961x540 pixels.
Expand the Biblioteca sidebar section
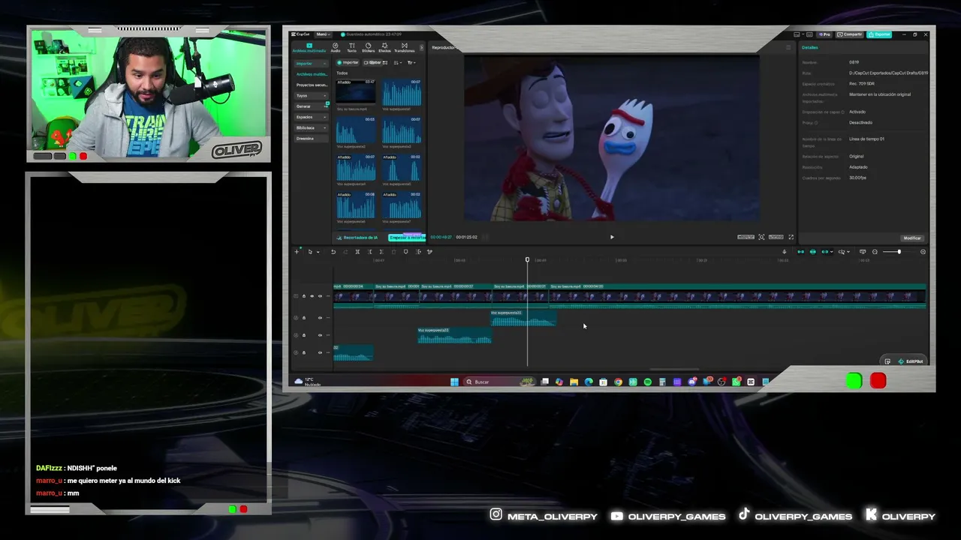pos(312,127)
